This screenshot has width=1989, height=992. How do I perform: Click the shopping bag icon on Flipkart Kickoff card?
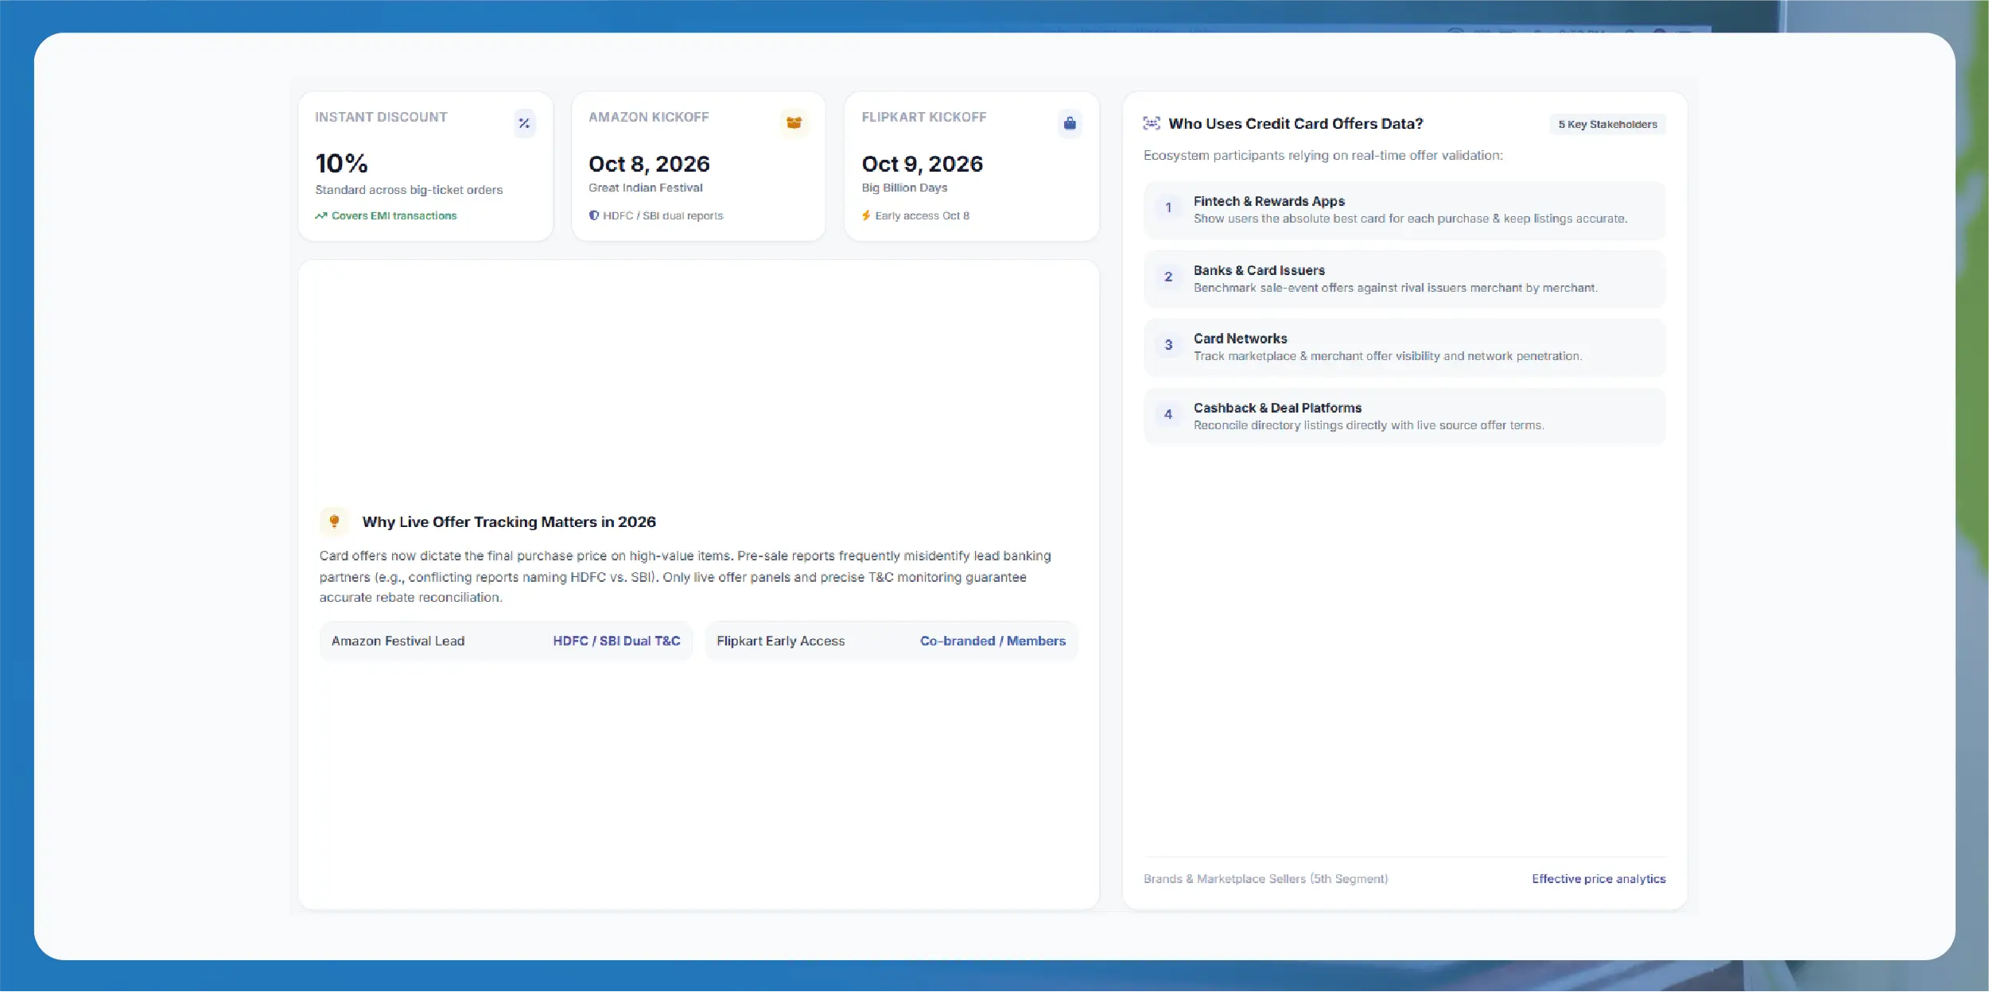(1070, 123)
